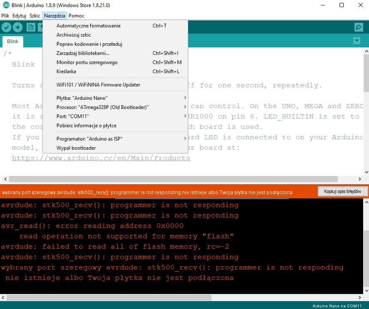369x309 pixels.
Task: Switch to the Blink sketch tab
Action: coord(13,42)
